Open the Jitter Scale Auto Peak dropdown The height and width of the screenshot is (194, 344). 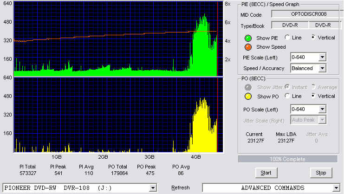(x=322, y=120)
